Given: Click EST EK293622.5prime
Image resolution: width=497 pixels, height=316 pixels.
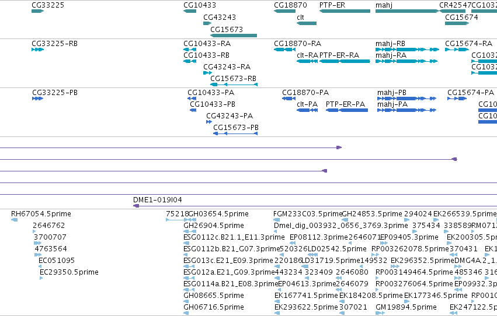Looking at the screenshot, I should click(x=306, y=307).
